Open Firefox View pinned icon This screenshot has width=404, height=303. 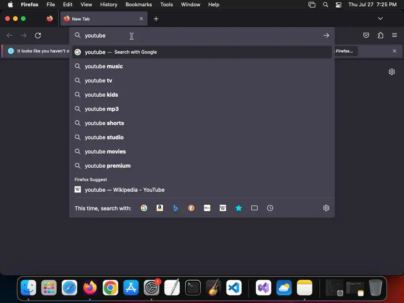[50, 19]
